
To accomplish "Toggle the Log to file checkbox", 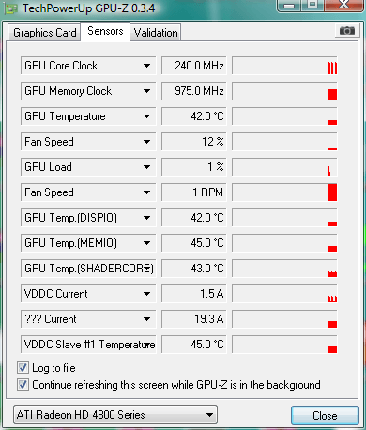I will coord(23,368).
